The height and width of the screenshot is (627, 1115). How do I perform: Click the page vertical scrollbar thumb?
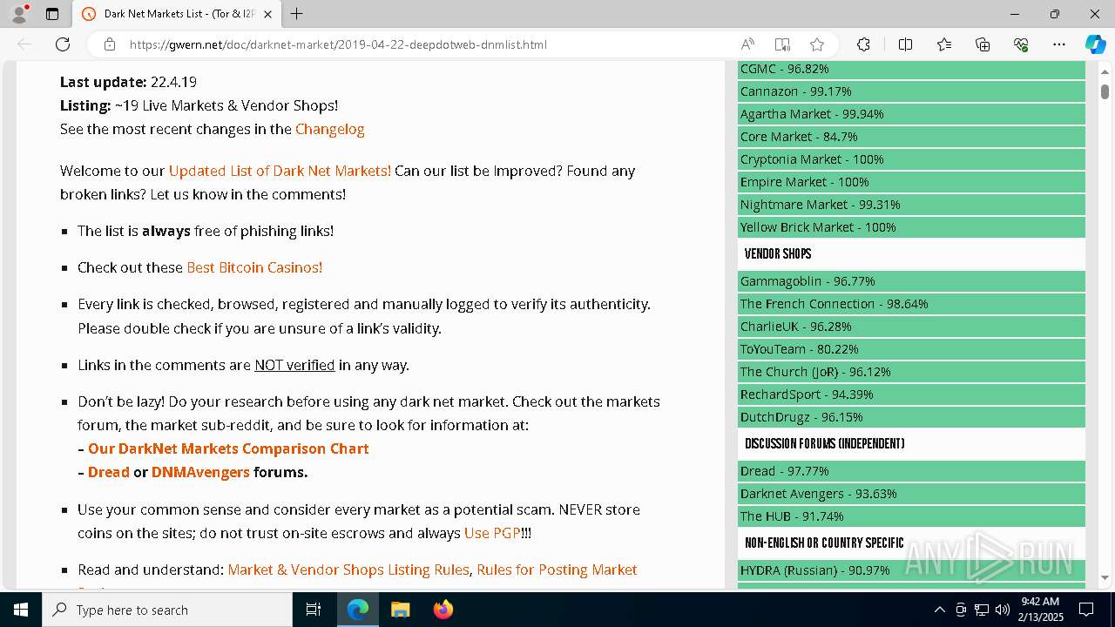pos(1105,91)
